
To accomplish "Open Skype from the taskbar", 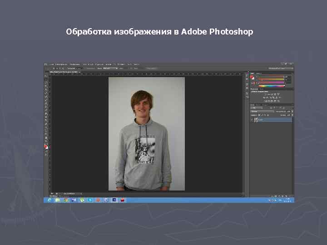I will [90, 200].
